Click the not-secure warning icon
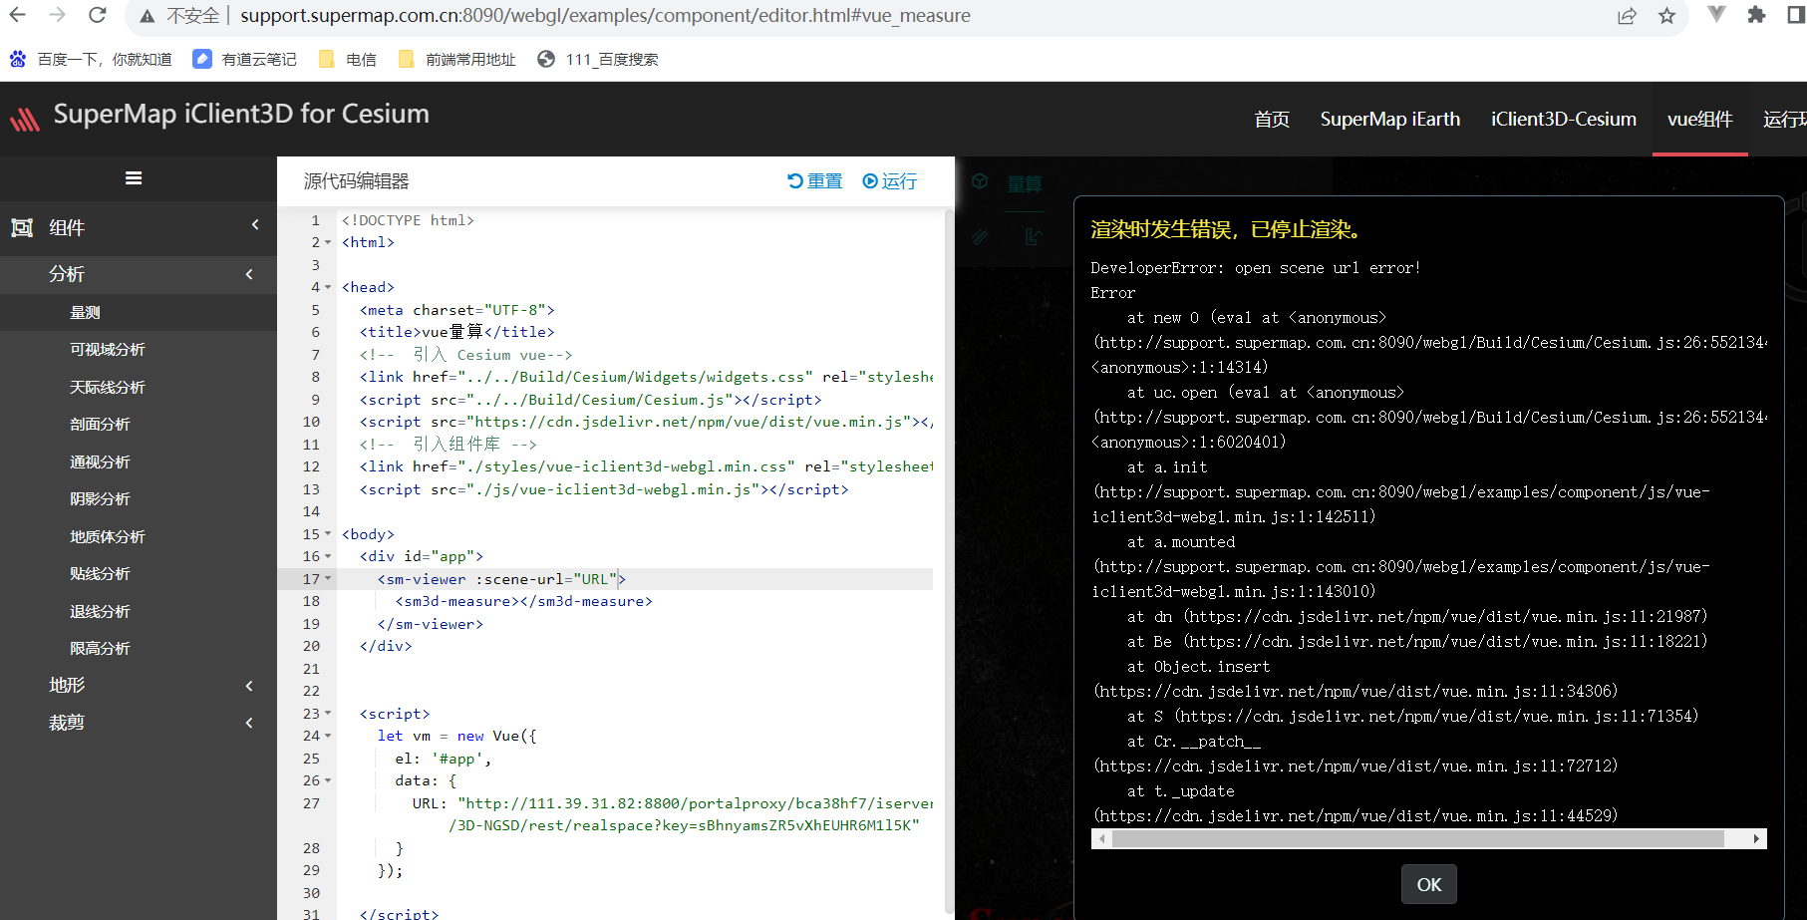This screenshot has height=920, width=1807. click(148, 16)
